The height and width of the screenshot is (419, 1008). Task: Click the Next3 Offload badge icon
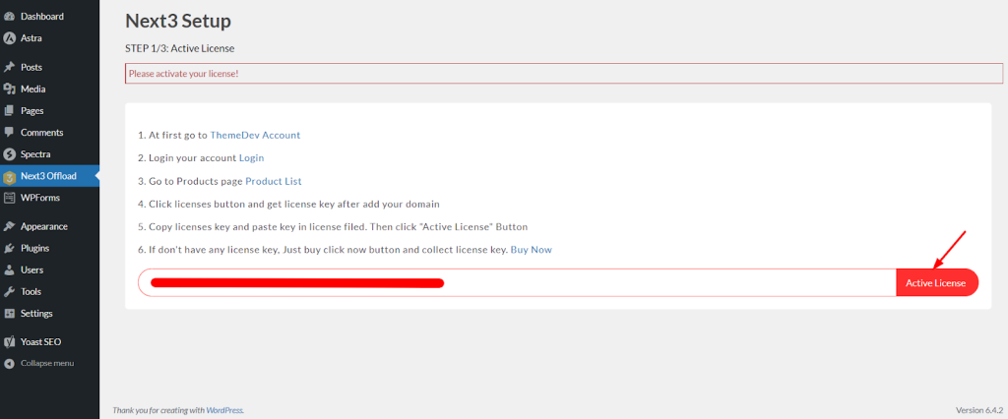pyautogui.click(x=9, y=177)
